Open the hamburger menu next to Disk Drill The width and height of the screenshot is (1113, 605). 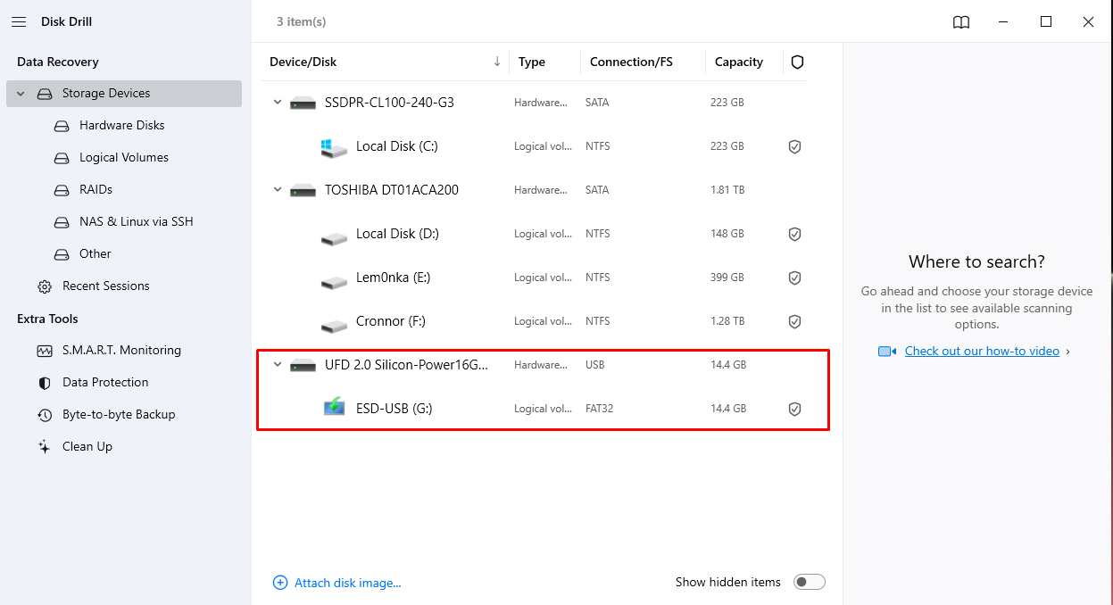tap(19, 21)
